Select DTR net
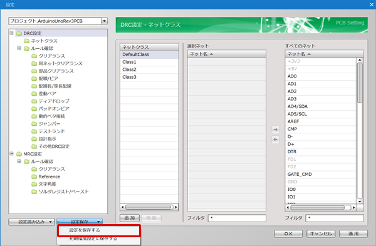This screenshot has width=376, height=246. (321, 152)
